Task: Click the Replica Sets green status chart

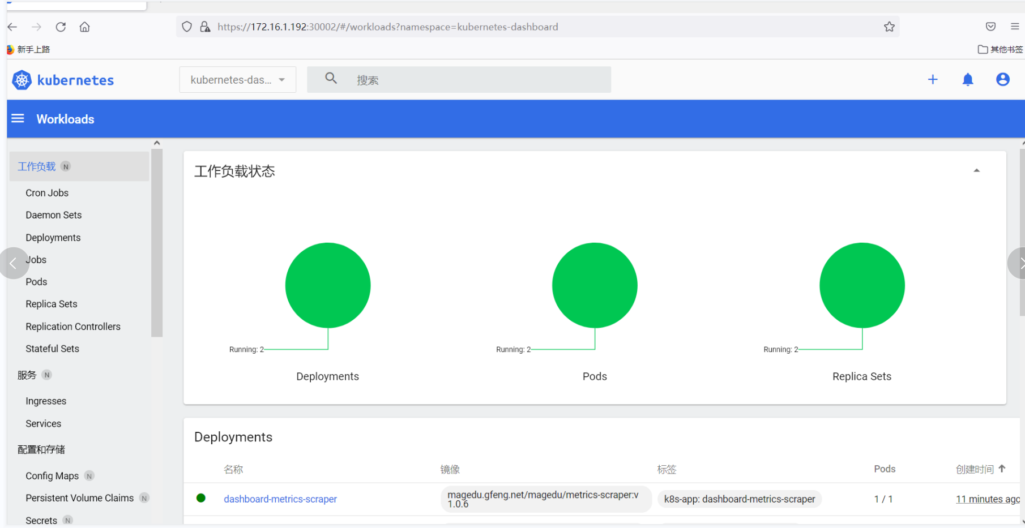Action: pyautogui.click(x=862, y=285)
